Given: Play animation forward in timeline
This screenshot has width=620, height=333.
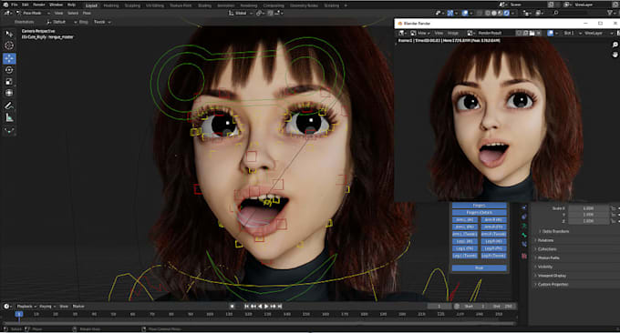Looking at the screenshot, I should [x=266, y=307].
